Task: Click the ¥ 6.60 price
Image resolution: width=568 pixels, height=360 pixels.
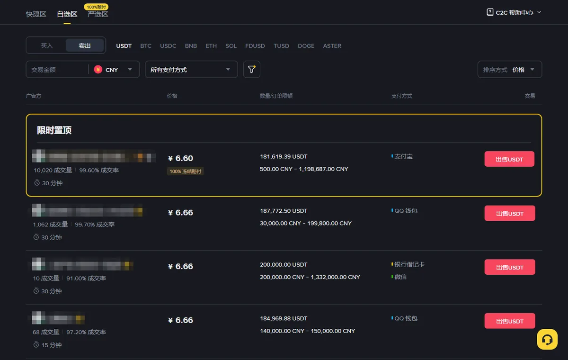Action: tap(180, 158)
